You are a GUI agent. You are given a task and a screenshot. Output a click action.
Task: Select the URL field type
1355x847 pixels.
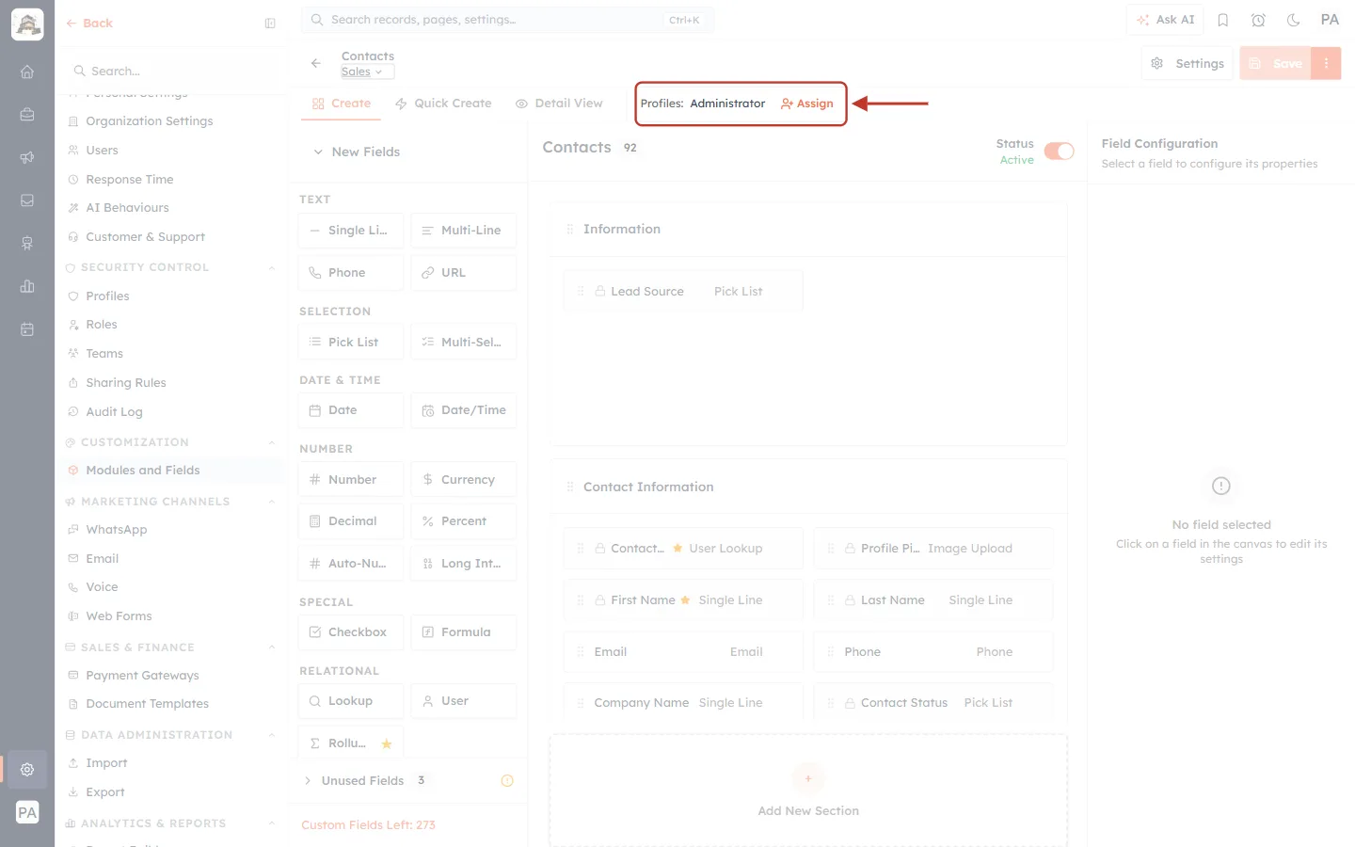[464, 273]
